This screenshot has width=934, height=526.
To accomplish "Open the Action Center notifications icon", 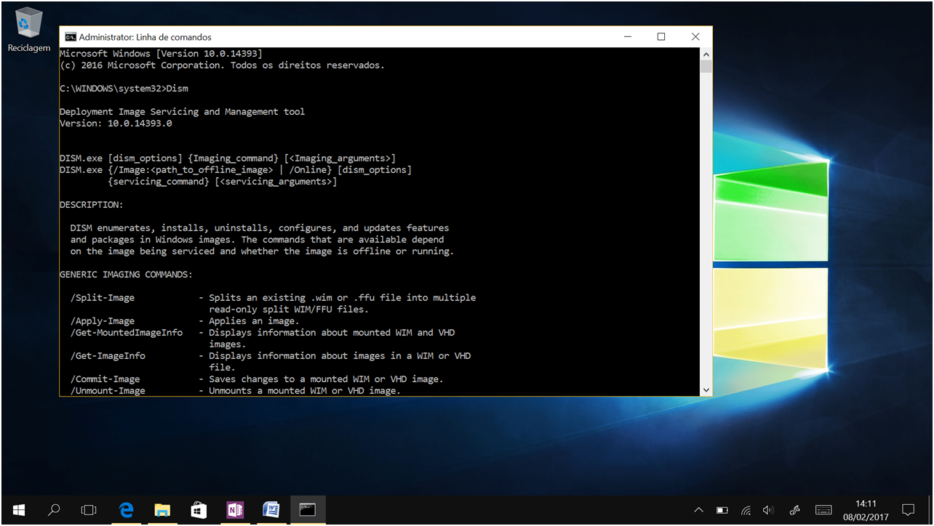I will click(908, 510).
